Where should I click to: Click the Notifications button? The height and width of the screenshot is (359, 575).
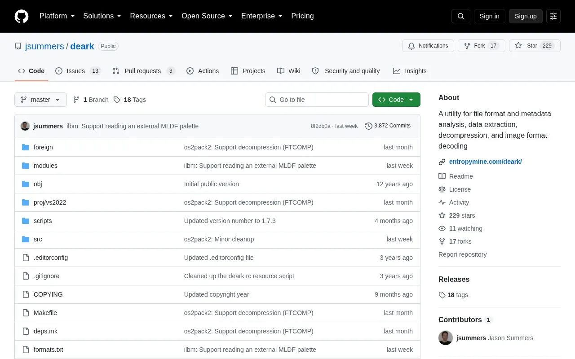[x=428, y=46]
